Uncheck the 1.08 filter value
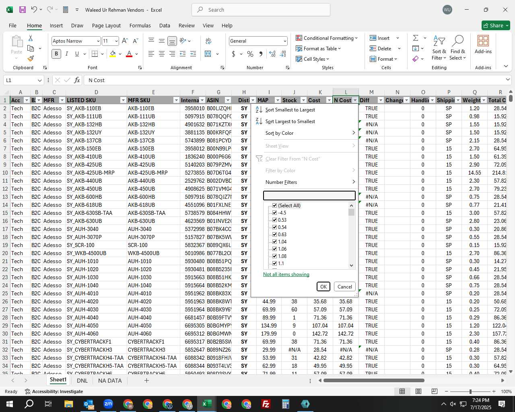515x412 pixels. [x=275, y=256]
